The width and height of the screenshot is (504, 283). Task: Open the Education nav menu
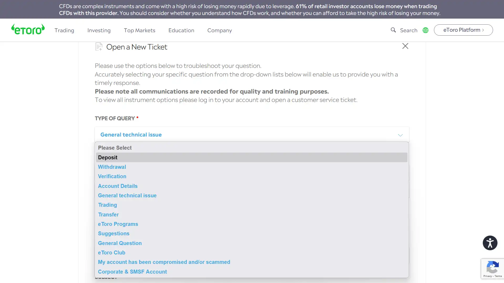pyautogui.click(x=181, y=30)
